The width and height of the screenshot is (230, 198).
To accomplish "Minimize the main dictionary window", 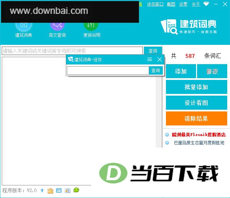I will (x=216, y=4).
